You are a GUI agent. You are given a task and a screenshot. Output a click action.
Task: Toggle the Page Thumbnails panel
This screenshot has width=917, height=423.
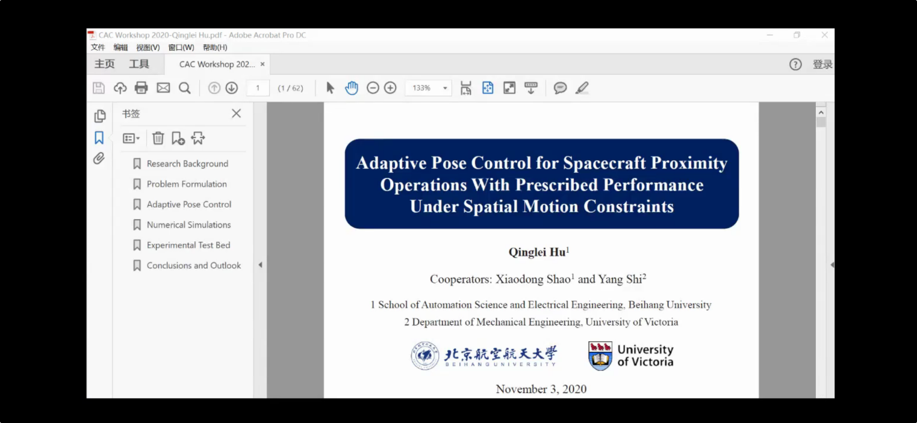(x=99, y=116)
